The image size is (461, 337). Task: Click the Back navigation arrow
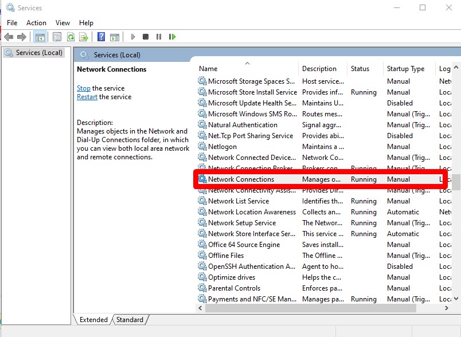[x=9, y=36]
